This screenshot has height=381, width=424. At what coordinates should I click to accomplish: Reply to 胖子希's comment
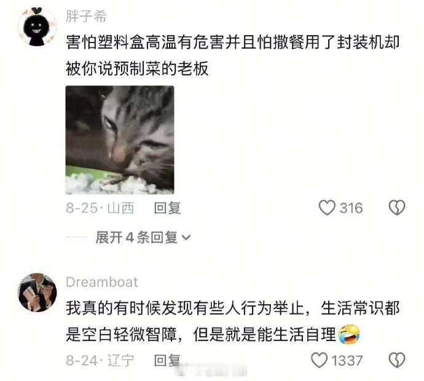tap(167, 208)
